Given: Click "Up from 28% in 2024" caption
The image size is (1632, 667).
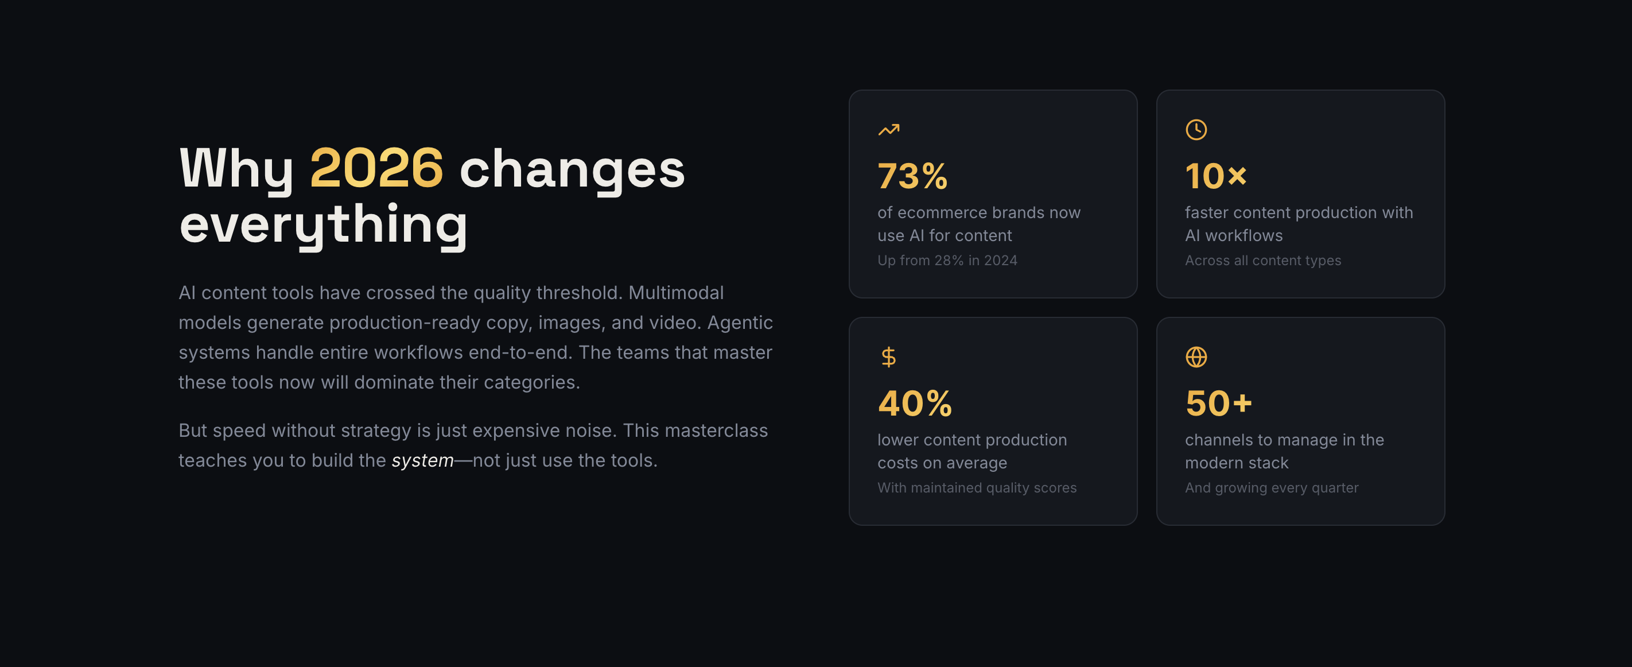Looking at the screenshot, I should coord(946,261).
